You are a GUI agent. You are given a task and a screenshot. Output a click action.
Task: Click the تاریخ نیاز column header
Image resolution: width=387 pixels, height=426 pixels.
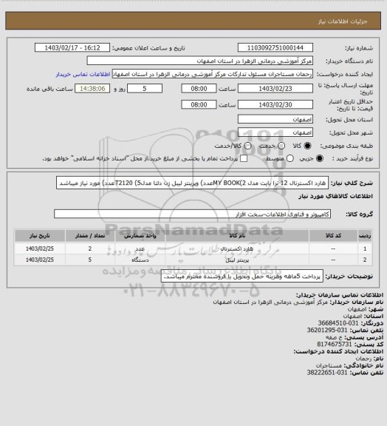(40, 235)
